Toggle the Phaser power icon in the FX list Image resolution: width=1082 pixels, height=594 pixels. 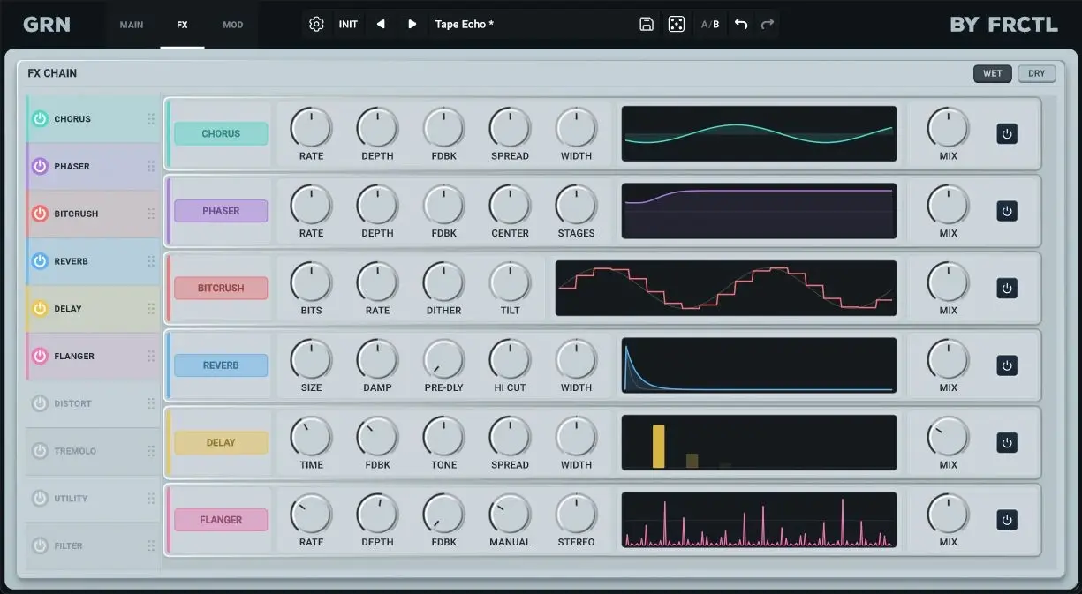point(40,166)
